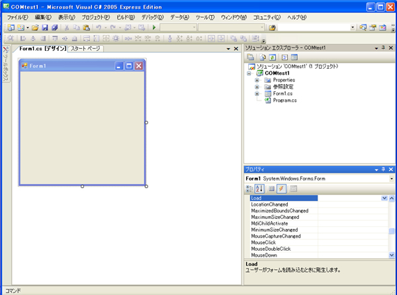Screen dimensions: 397x295
Task: Collapse the COMtest1 project node
Action: [x=249, y=73]
